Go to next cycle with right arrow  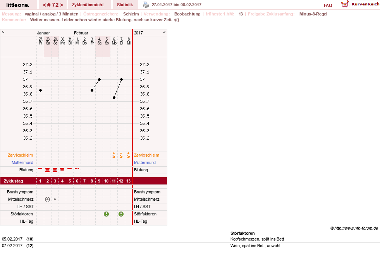(62, 5)
